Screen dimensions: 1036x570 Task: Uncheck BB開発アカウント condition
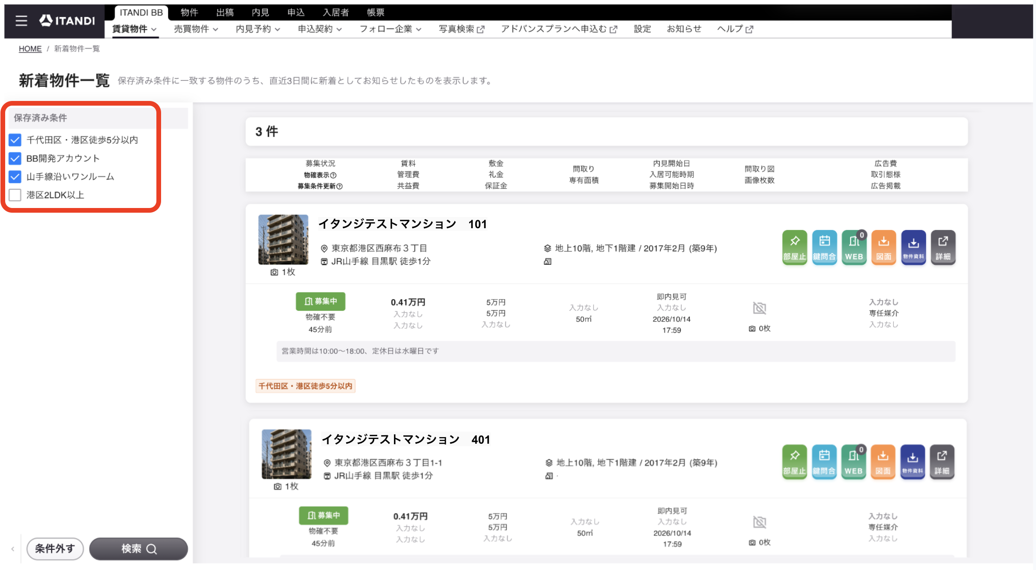click(15, 158)
